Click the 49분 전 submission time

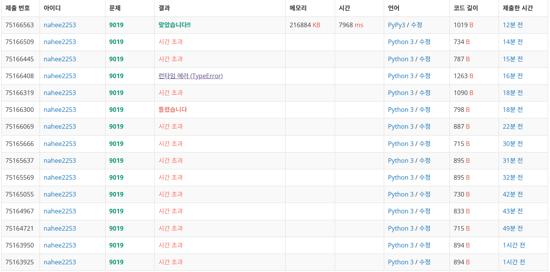513,228
